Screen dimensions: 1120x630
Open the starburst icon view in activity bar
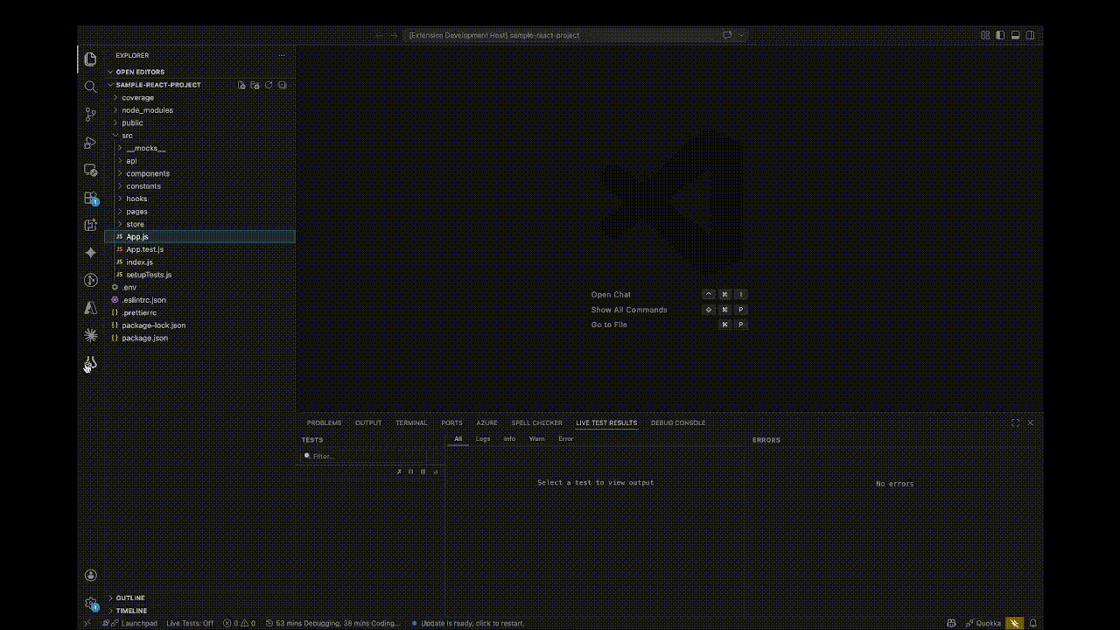coord(90,335)
